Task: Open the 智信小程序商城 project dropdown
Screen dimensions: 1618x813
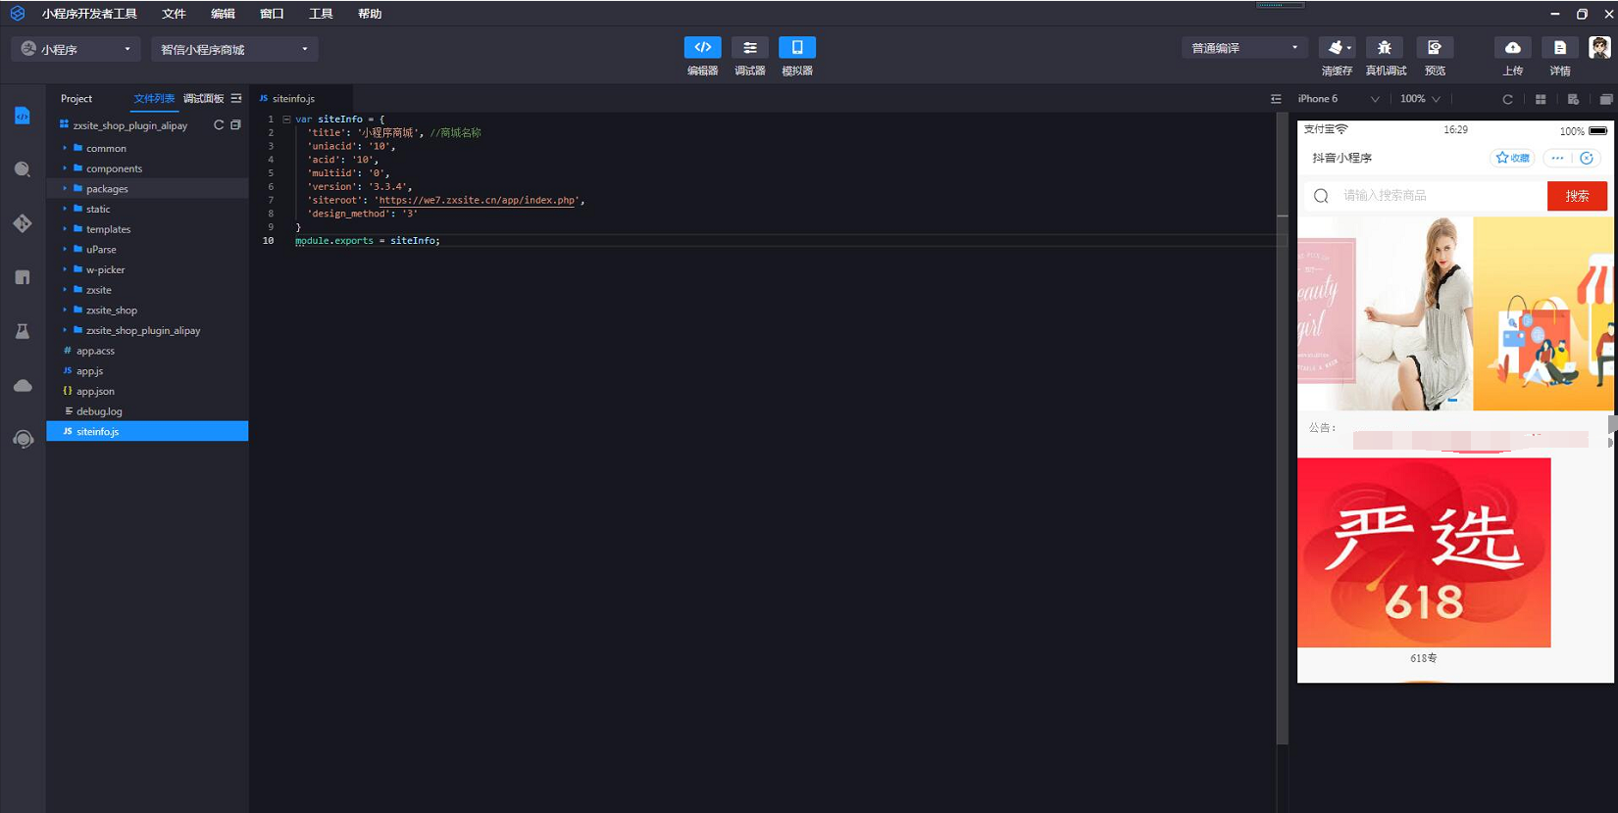Action: click(x=234, y=49)
